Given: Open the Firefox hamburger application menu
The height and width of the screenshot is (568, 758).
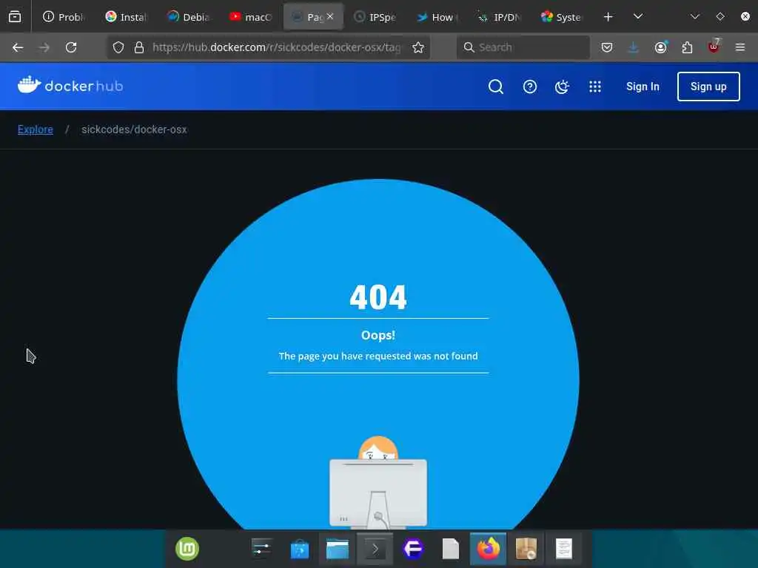Looking at the screenshot, I should pos(740,47).
